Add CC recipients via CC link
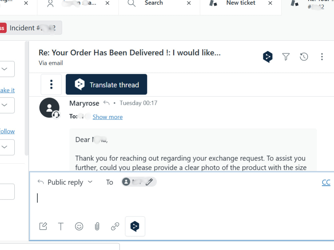This screenshot has width=334, height=250. coord(326,182)
